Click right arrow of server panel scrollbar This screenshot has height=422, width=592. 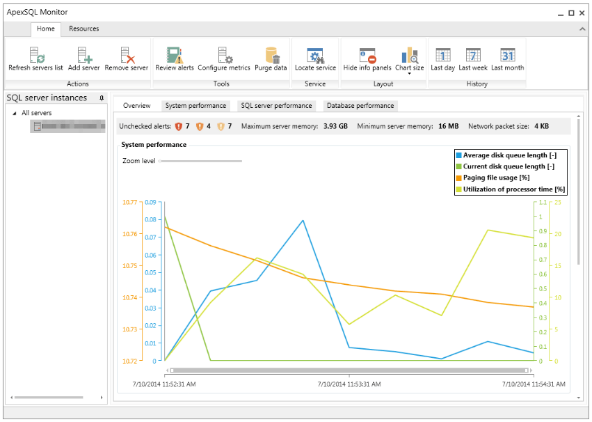pos(102,398)
